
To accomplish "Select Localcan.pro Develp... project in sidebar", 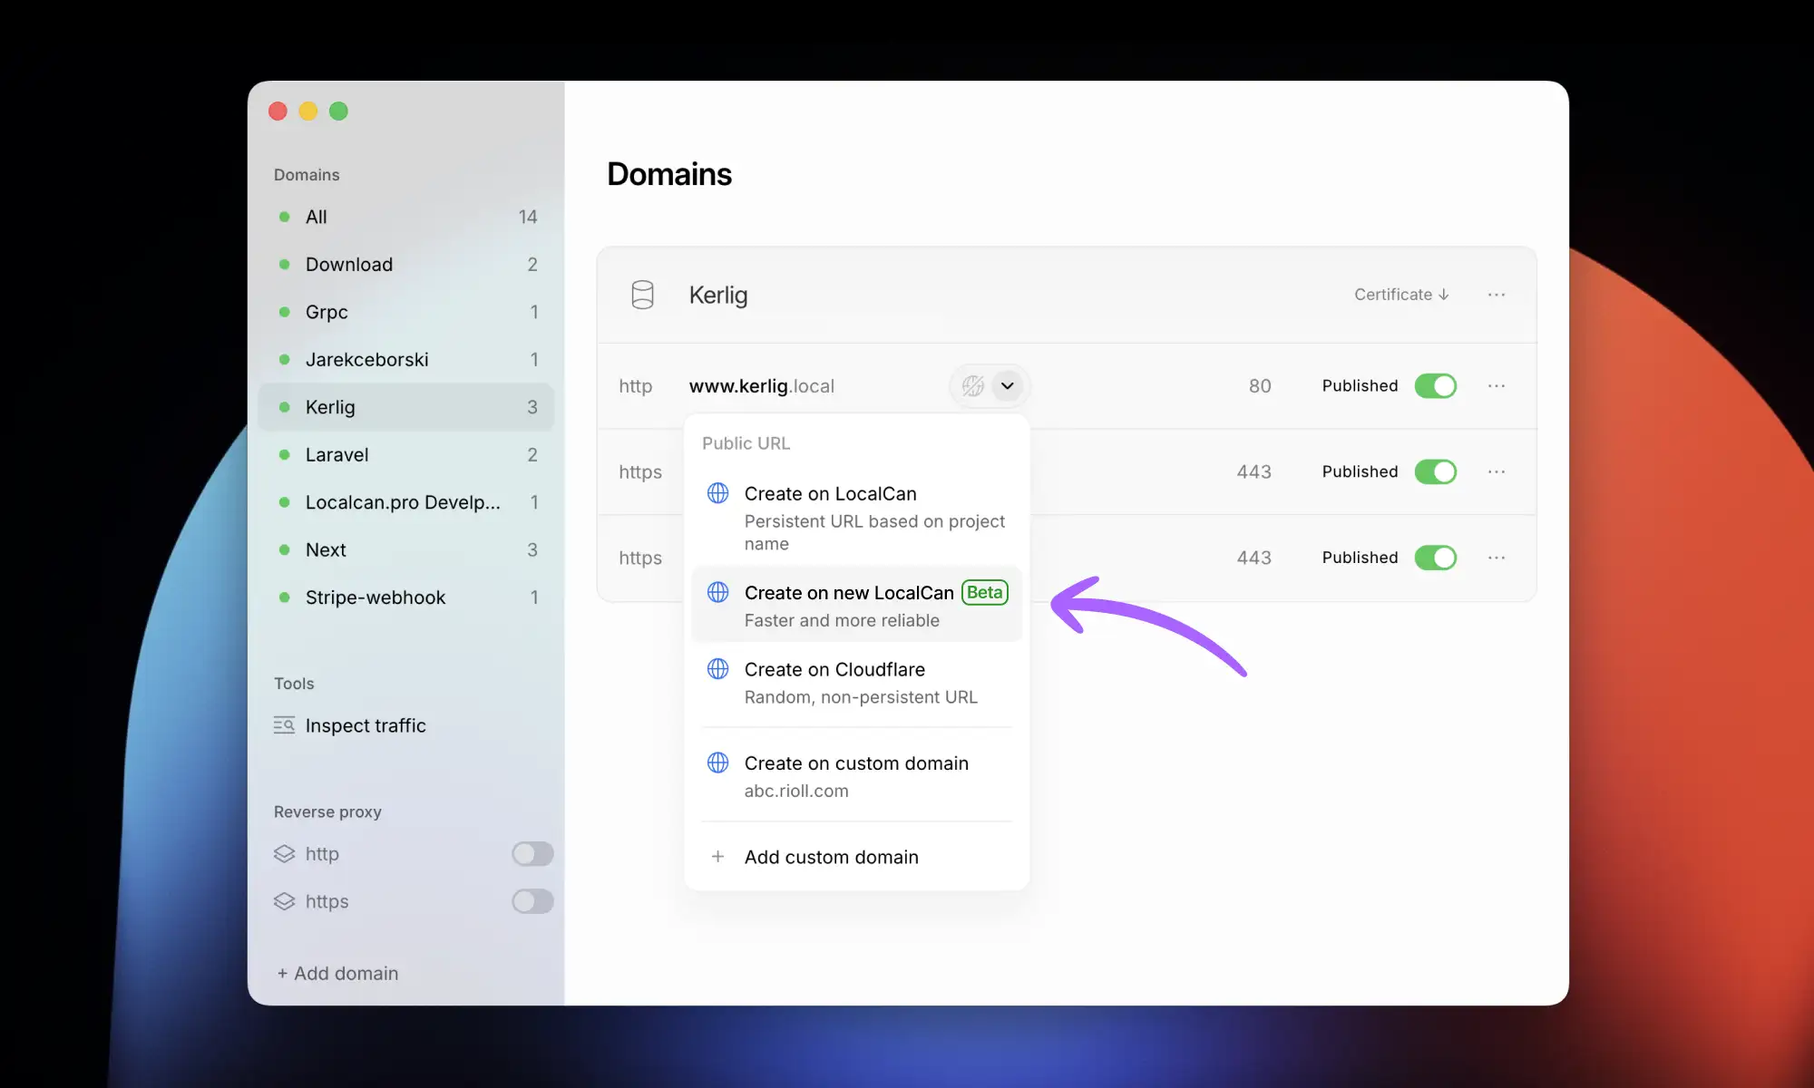I will click(x=406, y=502).
